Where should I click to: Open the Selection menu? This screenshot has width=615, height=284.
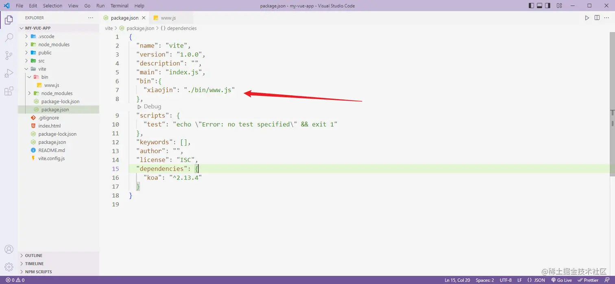(x=52, y=6)
